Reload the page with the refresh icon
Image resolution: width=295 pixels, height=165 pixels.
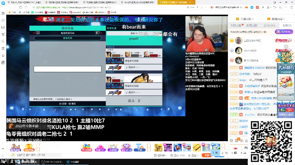[x=21, y=7]
